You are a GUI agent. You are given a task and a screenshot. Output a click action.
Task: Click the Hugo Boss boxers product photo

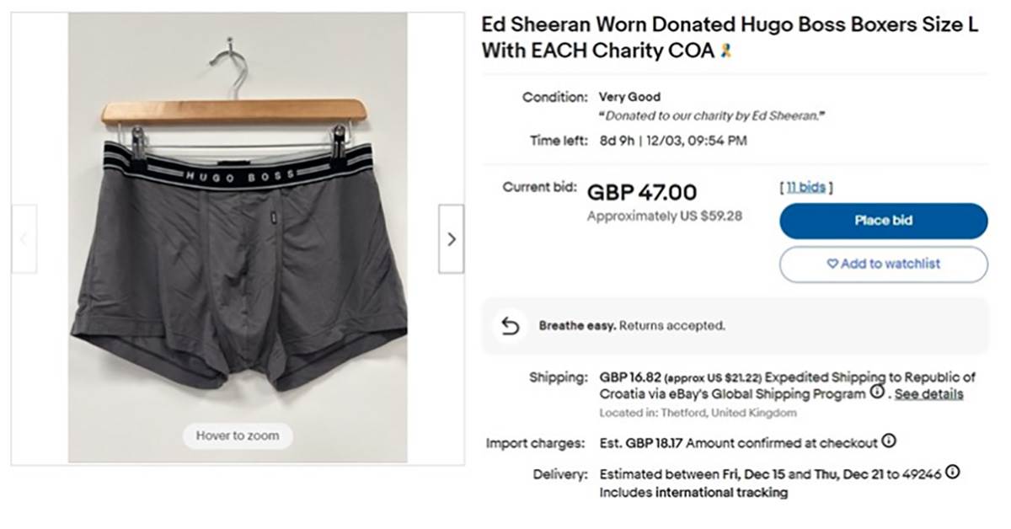(238, 238)
